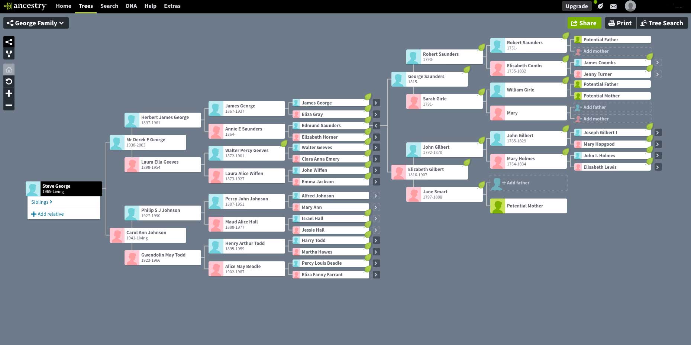Open messages envelope icon
This screenshot has width=691, height=345.
pos(613,6)
